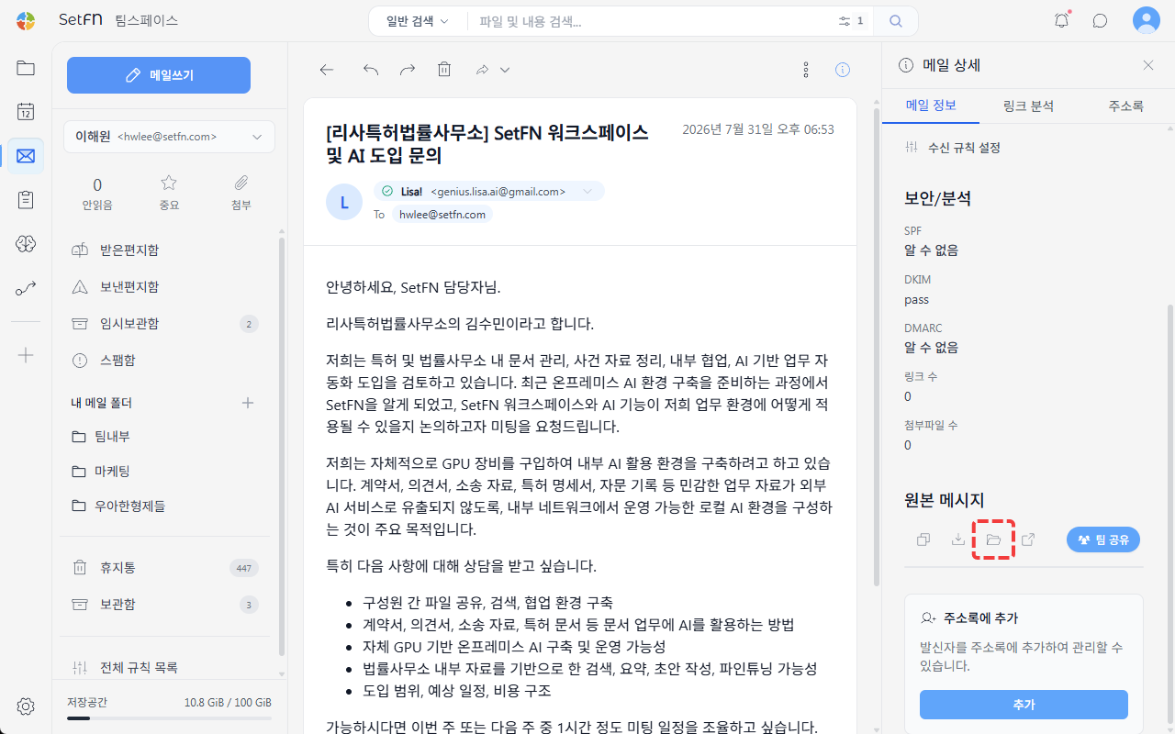Open the notifications bell
Screen dimensions: 1175x734
[1062, 20]
